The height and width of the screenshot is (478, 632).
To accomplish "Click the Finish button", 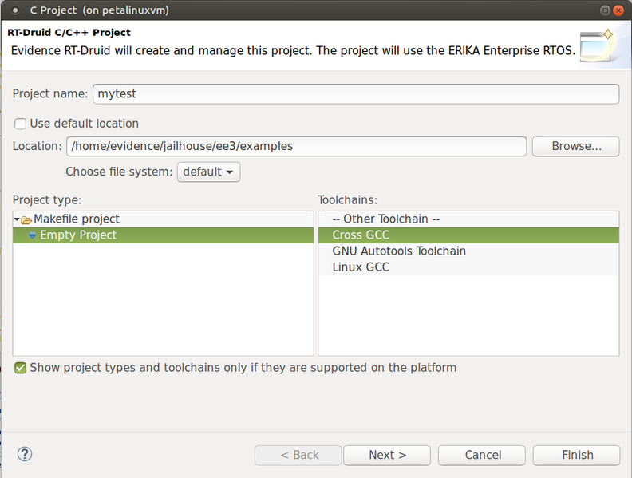I will click(576, 456).
